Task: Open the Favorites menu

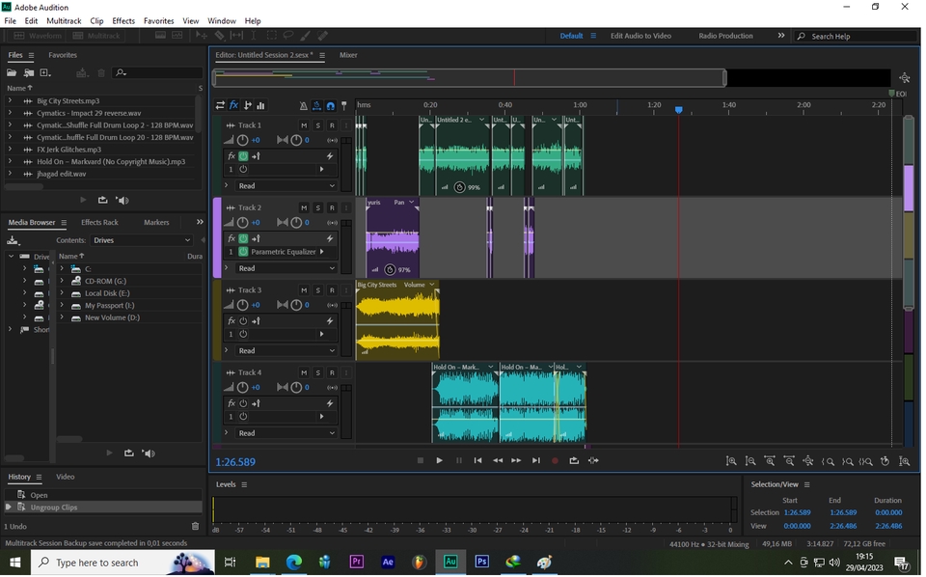Action: click(159, 20)
